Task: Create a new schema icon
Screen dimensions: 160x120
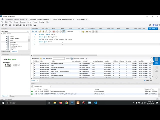Action: tap(14, 25)
